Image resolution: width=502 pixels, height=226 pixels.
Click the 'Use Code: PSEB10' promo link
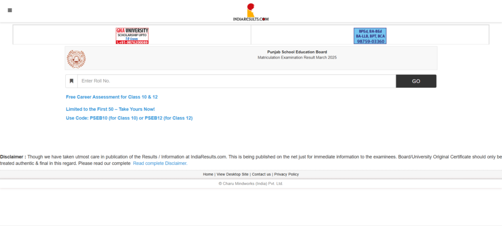129,118
